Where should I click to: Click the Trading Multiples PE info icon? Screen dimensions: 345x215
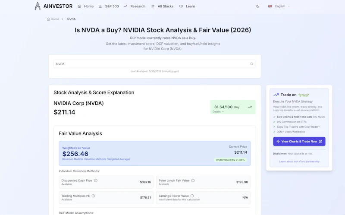[x=93, y=196]
